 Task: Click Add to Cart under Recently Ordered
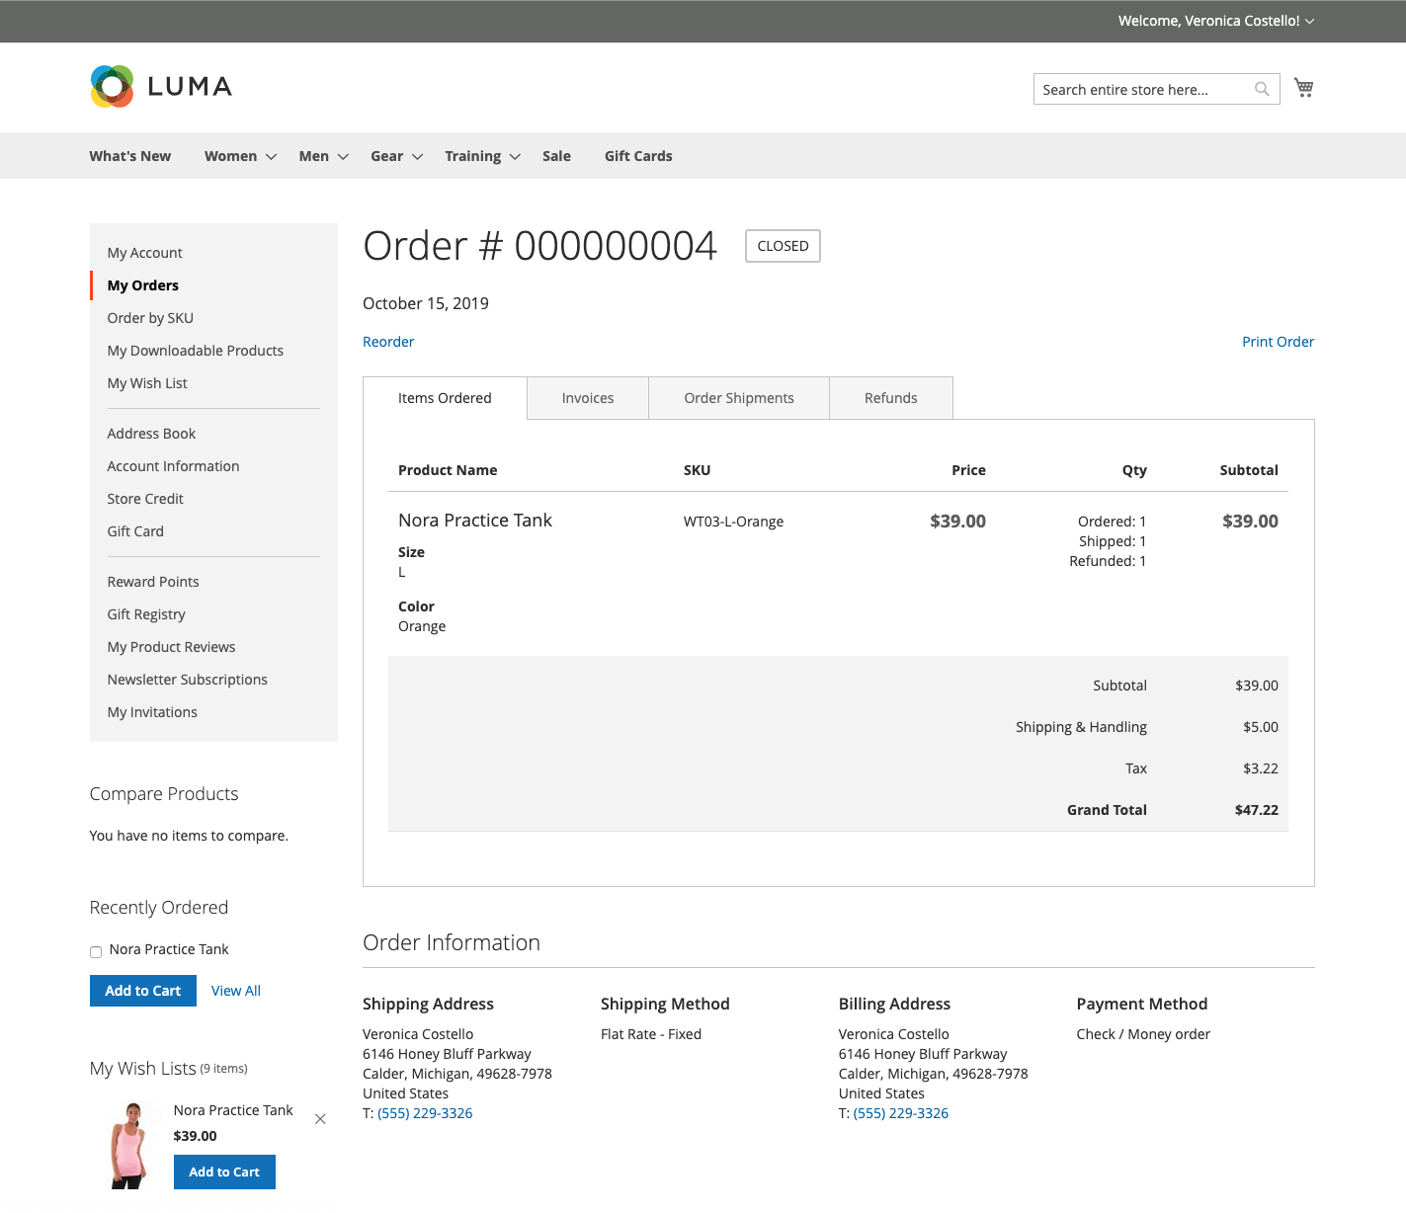pos(143,991)
